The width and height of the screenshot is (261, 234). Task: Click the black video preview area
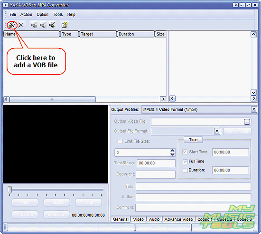click(56, 144)
